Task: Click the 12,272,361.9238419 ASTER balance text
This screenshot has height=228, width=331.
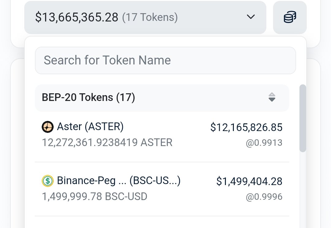Action: pyautogui.click(x=107, y=142)
